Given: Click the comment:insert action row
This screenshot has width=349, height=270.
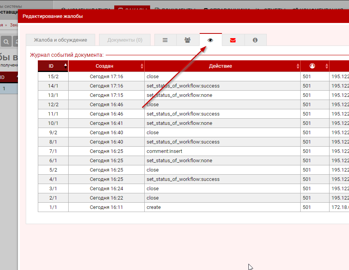Looking at the screenshot, I should (x=164, y=151).
